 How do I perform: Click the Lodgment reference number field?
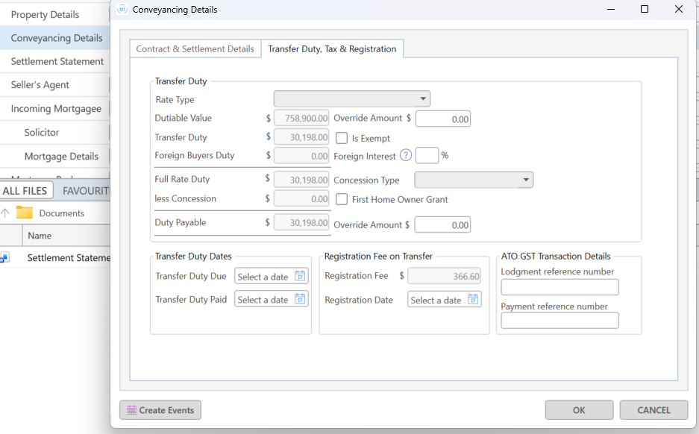pos(559,287)
